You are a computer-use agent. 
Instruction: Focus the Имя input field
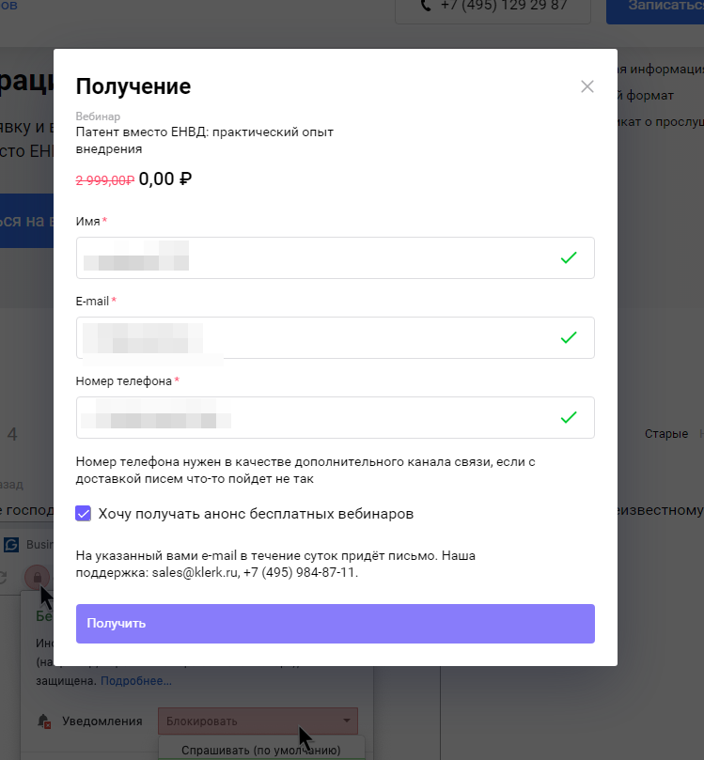(x=336, y=257)
